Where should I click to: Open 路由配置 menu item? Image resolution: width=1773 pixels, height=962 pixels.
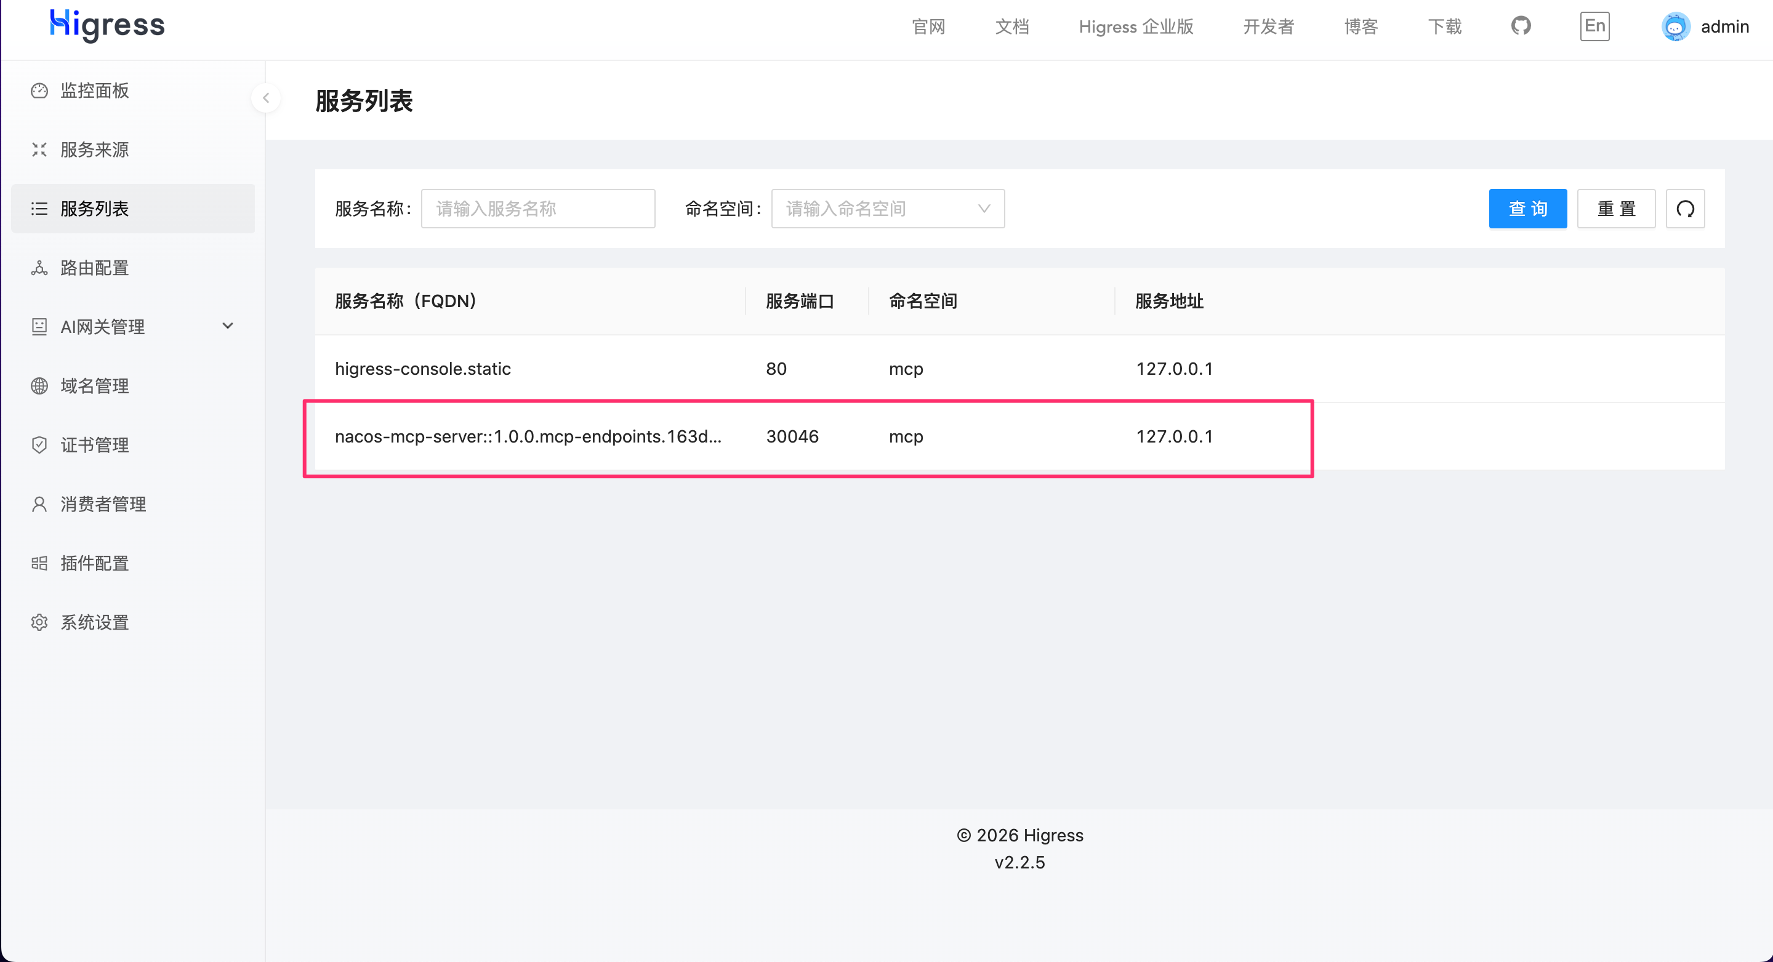[133, 268]
